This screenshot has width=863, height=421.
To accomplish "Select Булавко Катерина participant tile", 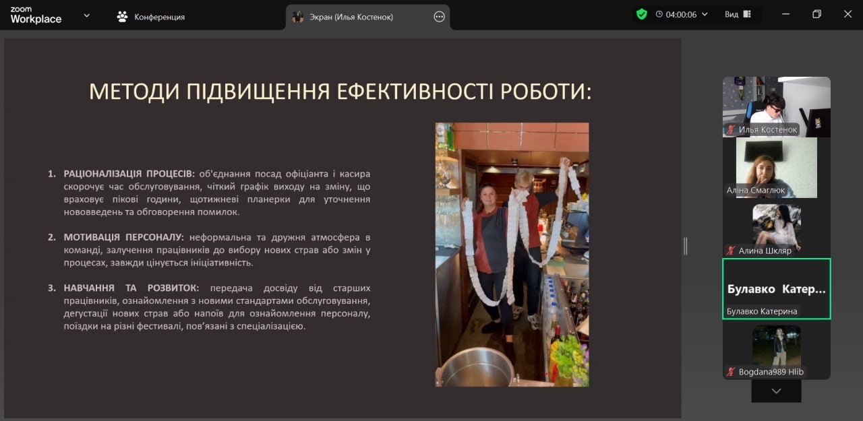I will tap(776, 288).
